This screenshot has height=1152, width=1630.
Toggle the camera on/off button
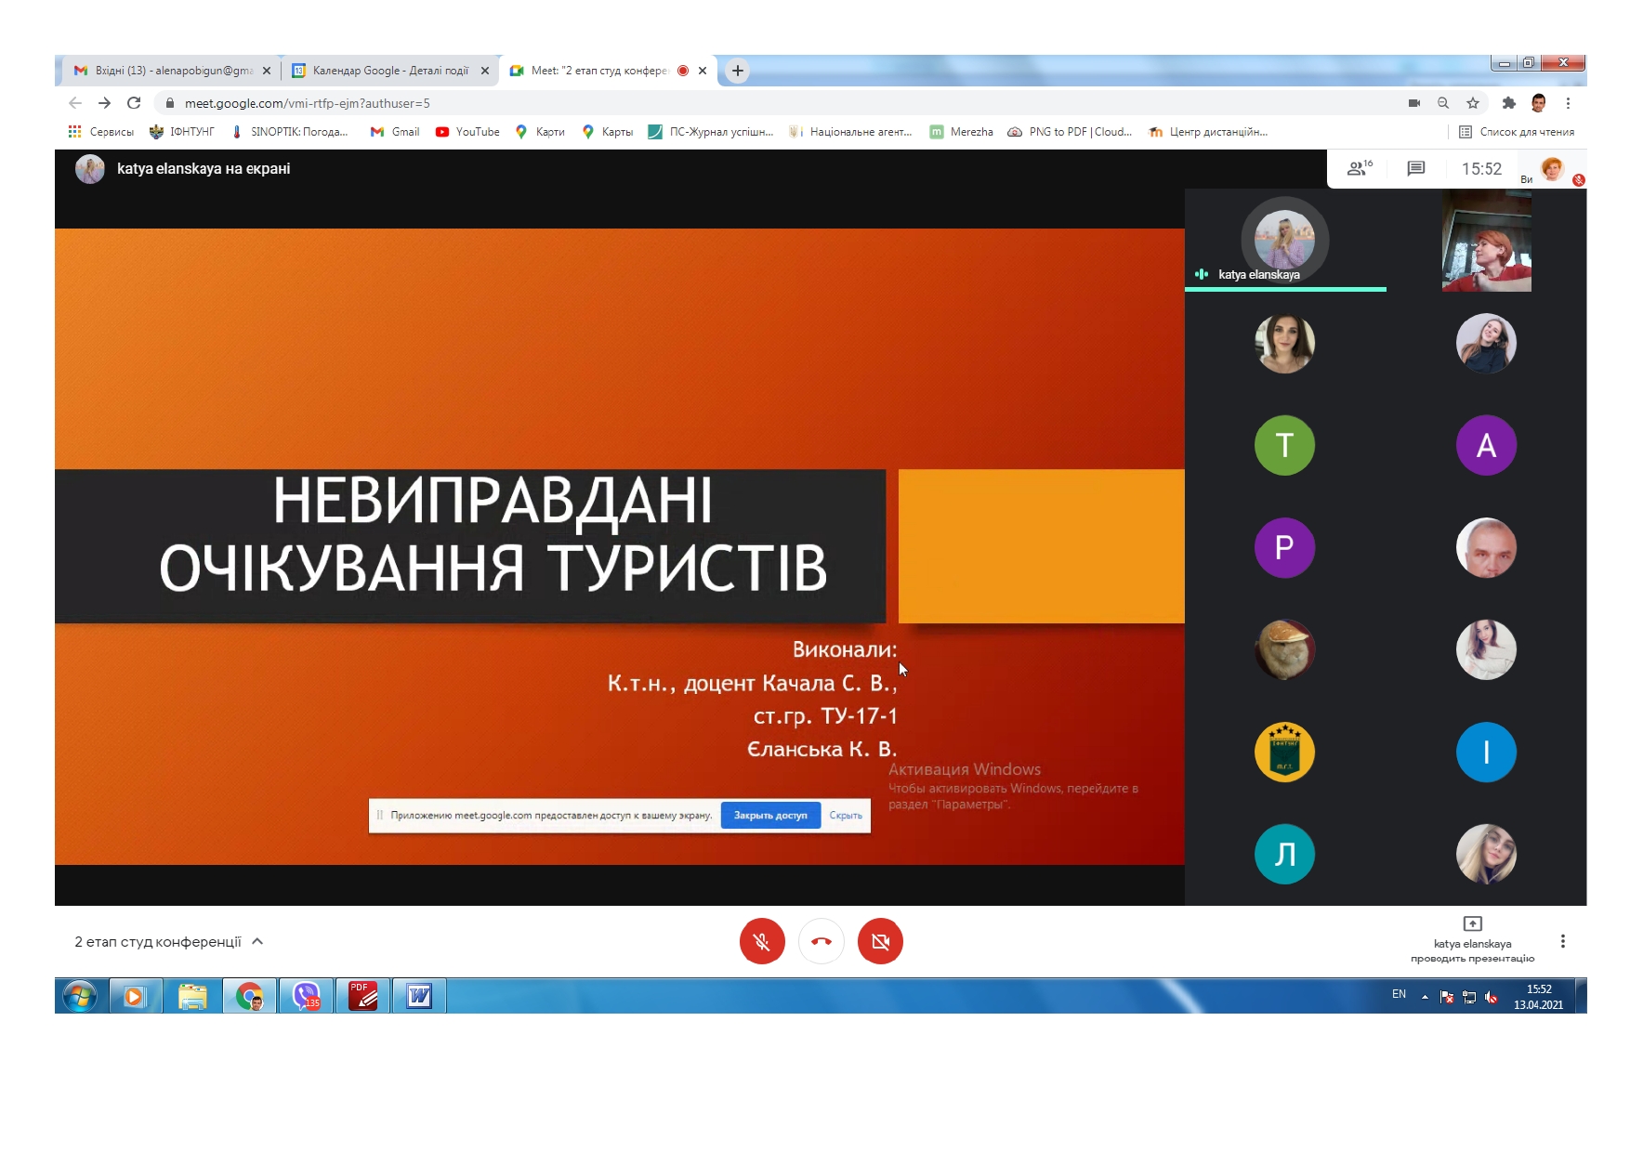click(x=880, y=941)
